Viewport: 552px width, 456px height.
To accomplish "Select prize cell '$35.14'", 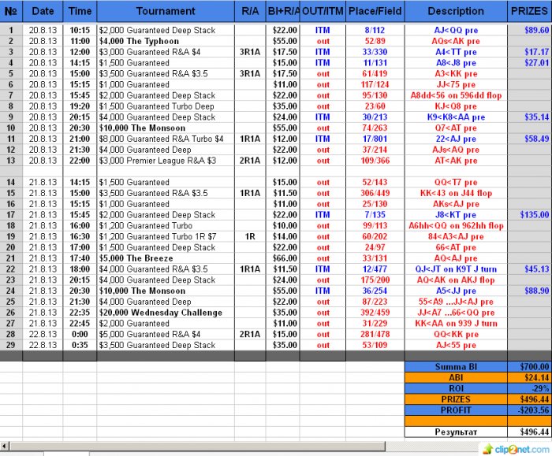I will 529,117.
